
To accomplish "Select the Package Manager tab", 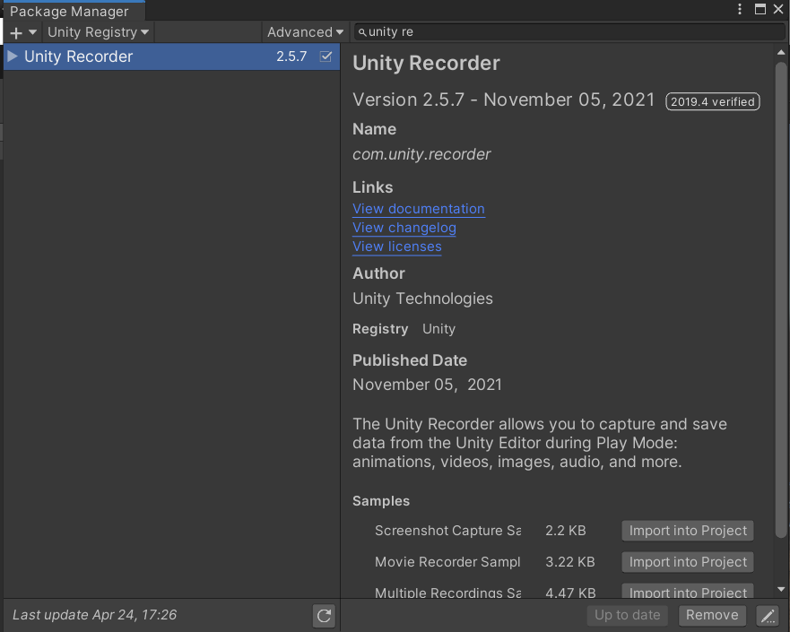I will coord(72,11).
